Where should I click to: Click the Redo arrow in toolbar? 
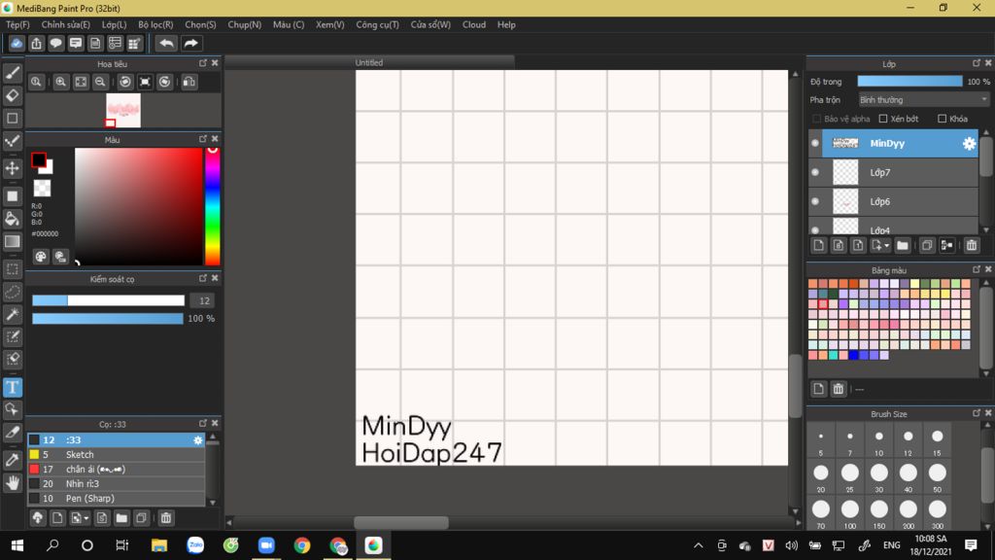pyautogui.click(x=191, y=43)
